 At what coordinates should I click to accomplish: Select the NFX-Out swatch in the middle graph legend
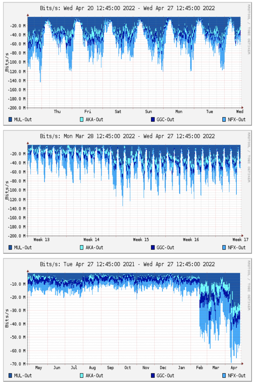pyautogui.click(x=224, y=248)
